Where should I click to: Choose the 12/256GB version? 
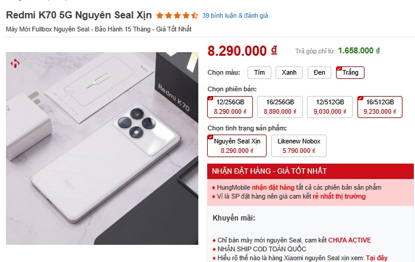point(230,107)
